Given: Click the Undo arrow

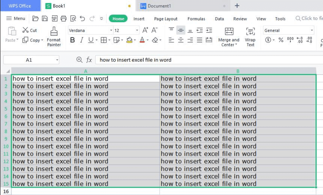Looking at the screenshot, I should click(82, 18).
